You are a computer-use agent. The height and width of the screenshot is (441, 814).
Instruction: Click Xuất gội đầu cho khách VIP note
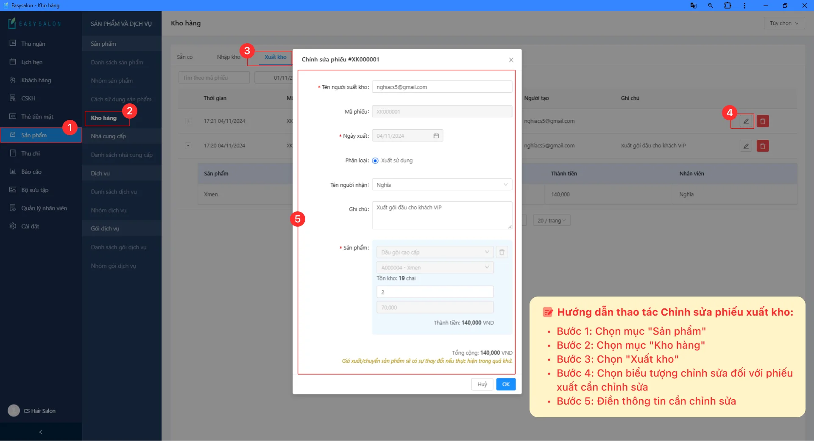[x=653, y=146]
